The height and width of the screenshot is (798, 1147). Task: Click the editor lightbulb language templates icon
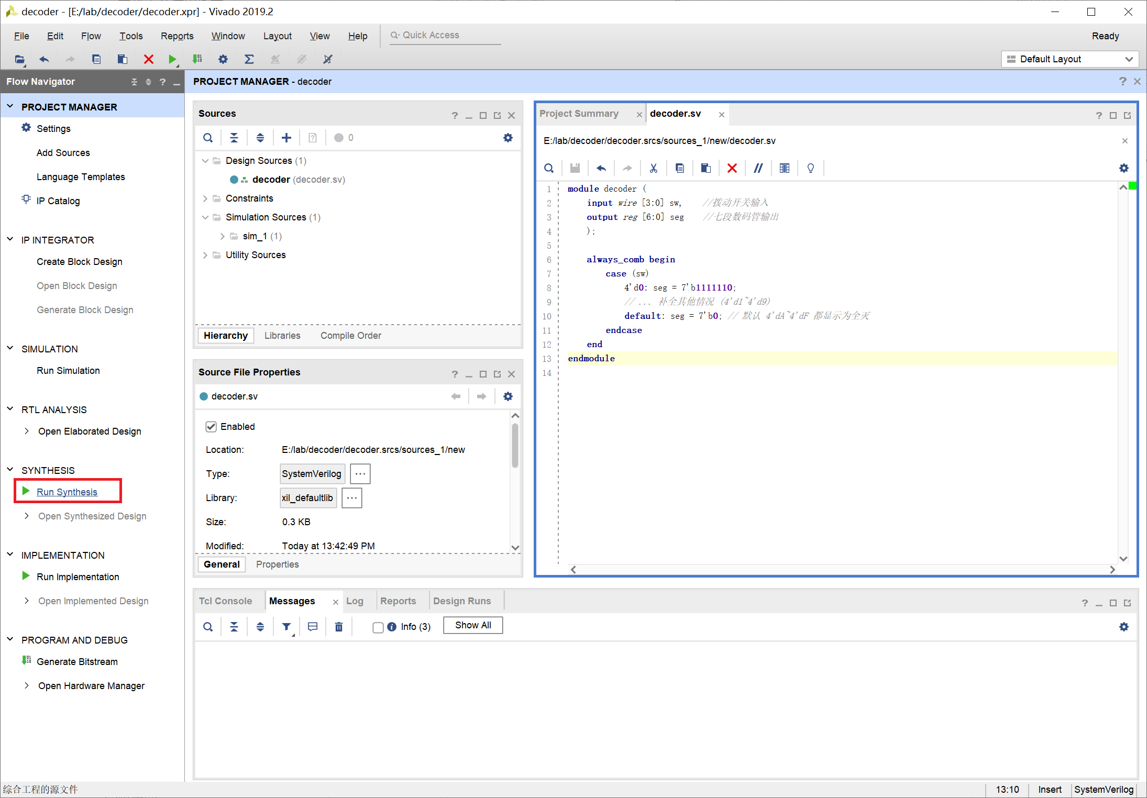coord(810,168)
